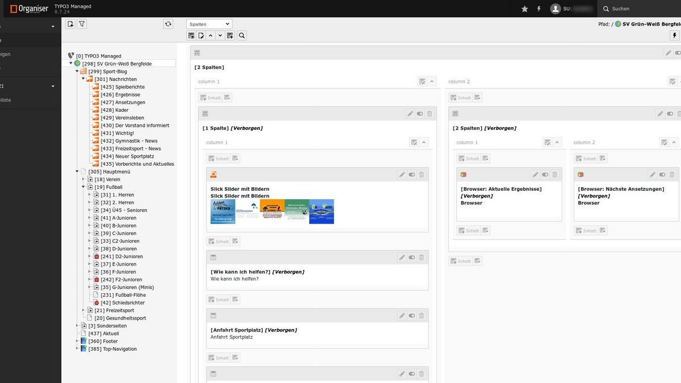The height and width of the screenshot is (383, 681).
Task: Collapse the Hauptmenü tree node
Action: (77, 171)
